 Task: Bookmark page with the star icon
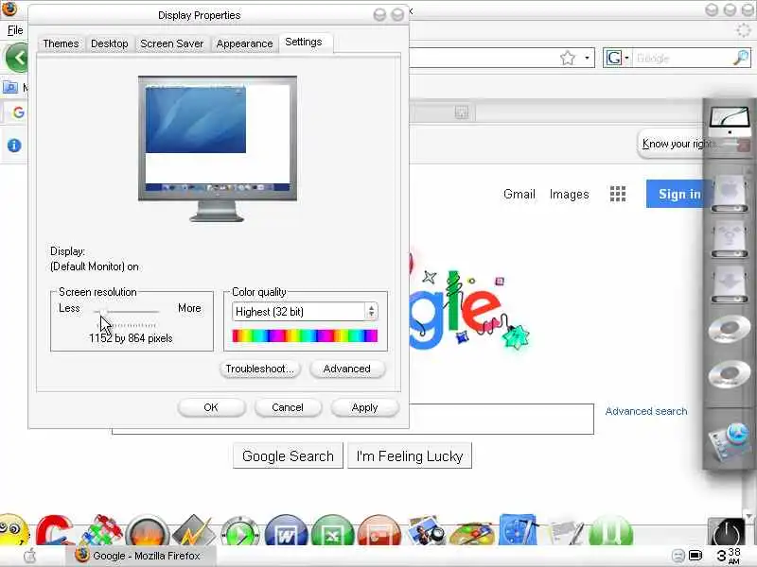568,59
